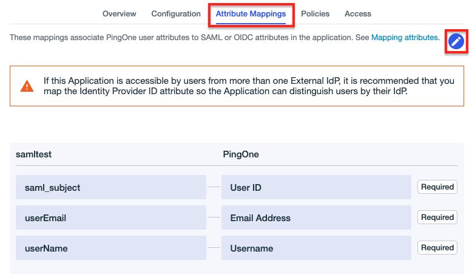472x274 pixels.
Task: Click the userName attribute field
Action: click(111, 248)
